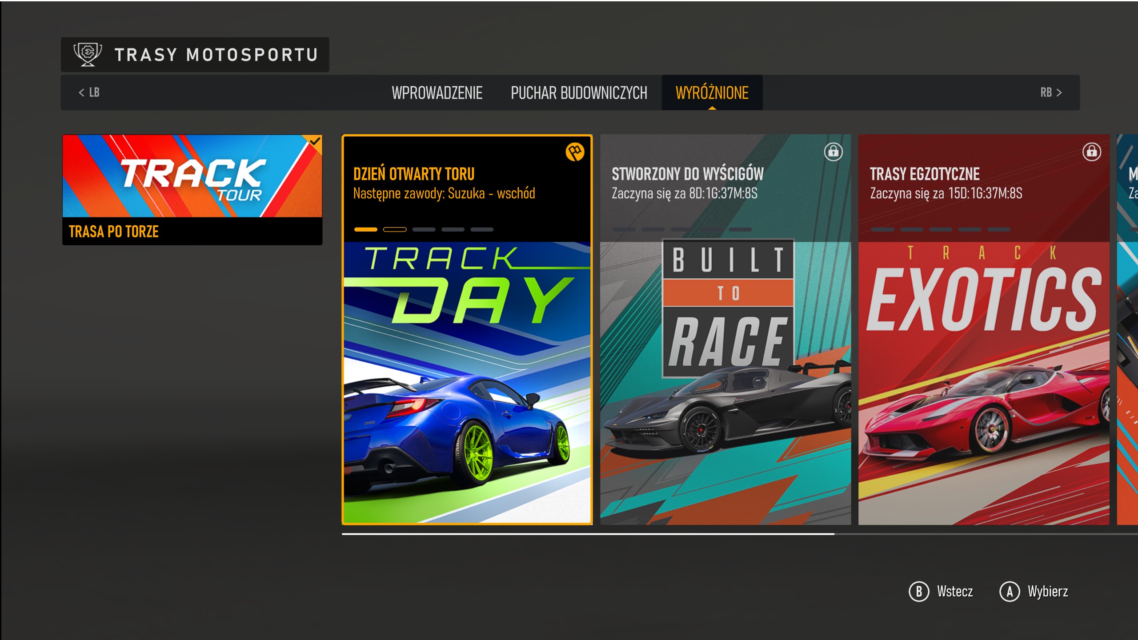Click the Wstecz label

coord(954,592)
